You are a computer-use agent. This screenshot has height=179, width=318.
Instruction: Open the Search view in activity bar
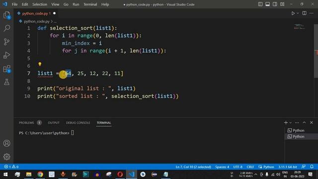click(6, 28)
